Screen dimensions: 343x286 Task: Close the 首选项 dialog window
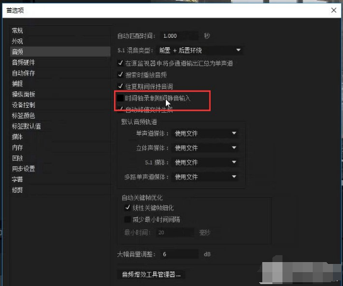[x=334, y=10]
